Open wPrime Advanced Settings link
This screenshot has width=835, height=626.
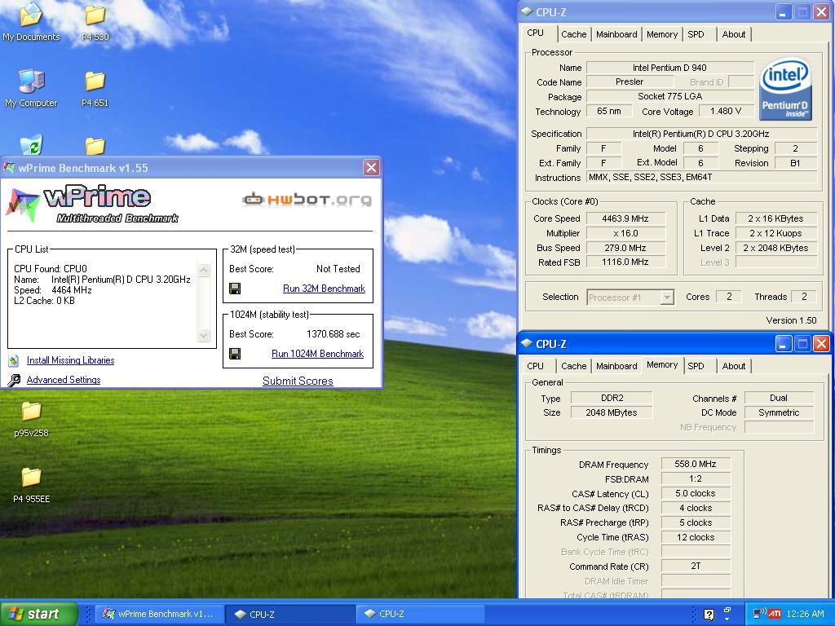64,380
